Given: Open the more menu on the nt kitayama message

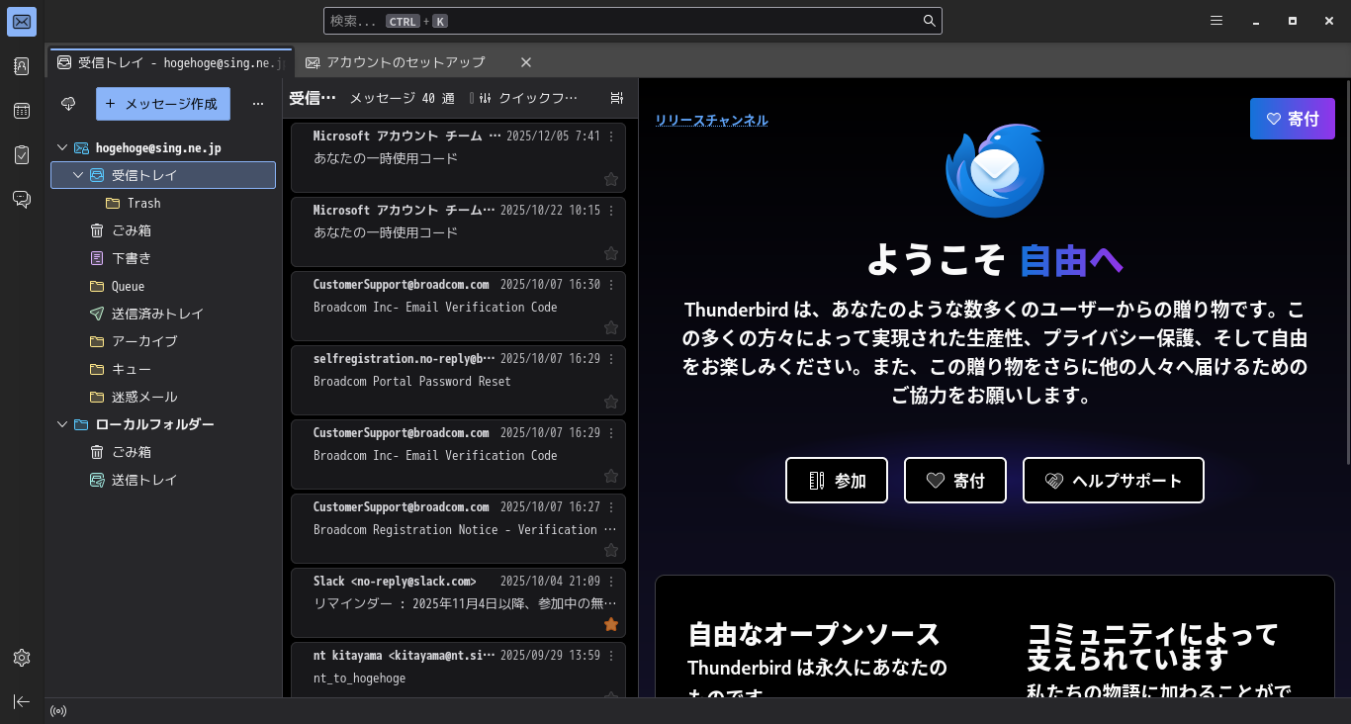Looking at the screenshot, I should [611, 656].
